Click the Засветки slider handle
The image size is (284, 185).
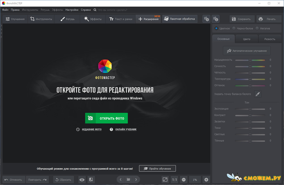tap(250, 122)
